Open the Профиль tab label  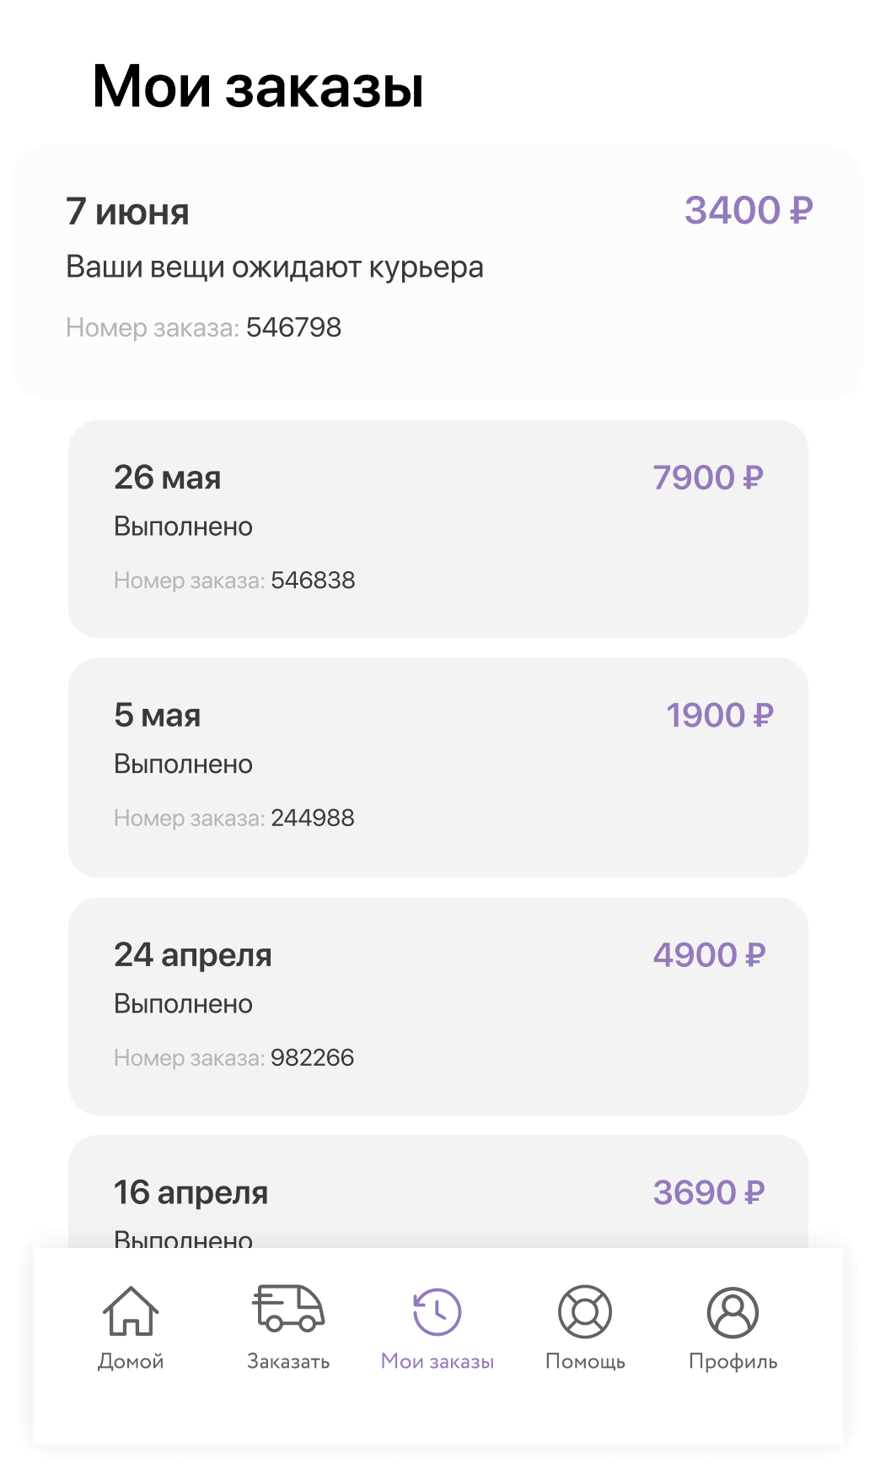[733, 1362]
